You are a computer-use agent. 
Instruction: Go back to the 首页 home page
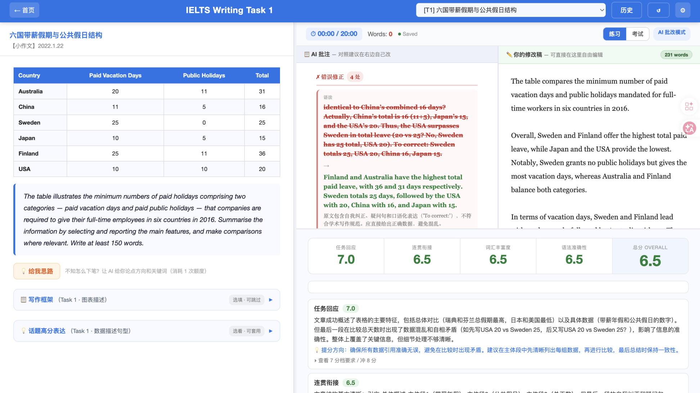click(x=24, y=10)
